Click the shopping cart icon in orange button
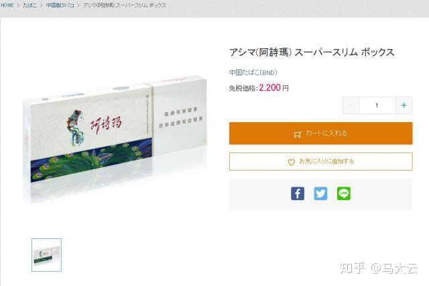 (297, 134)
